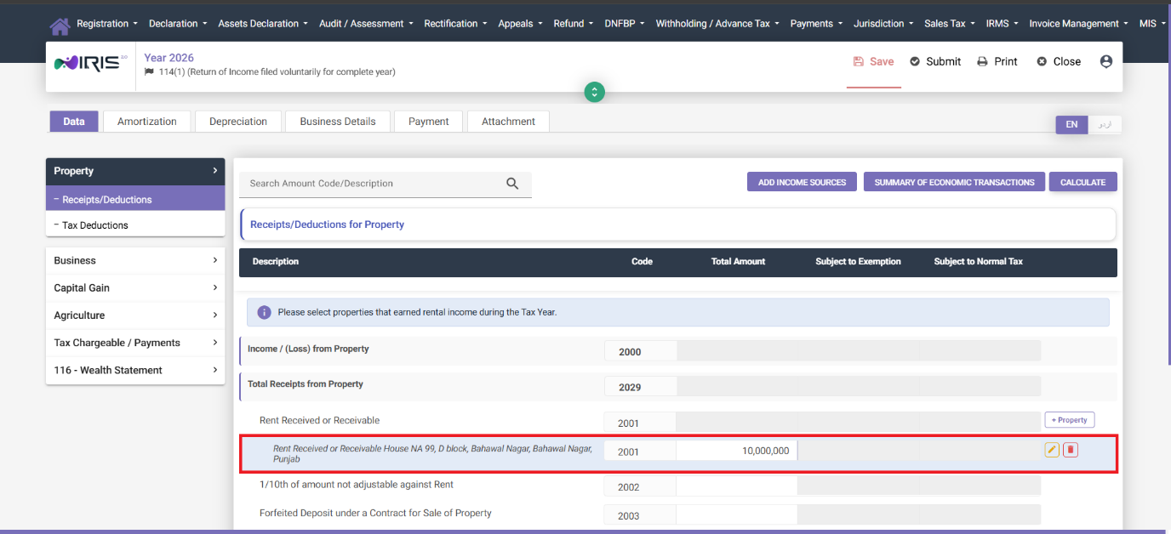This screenshot has height=534, width=1171.
Task: Edit the Bahawal Nagar rent entry with pencil icon
Action: point(1052,450)
